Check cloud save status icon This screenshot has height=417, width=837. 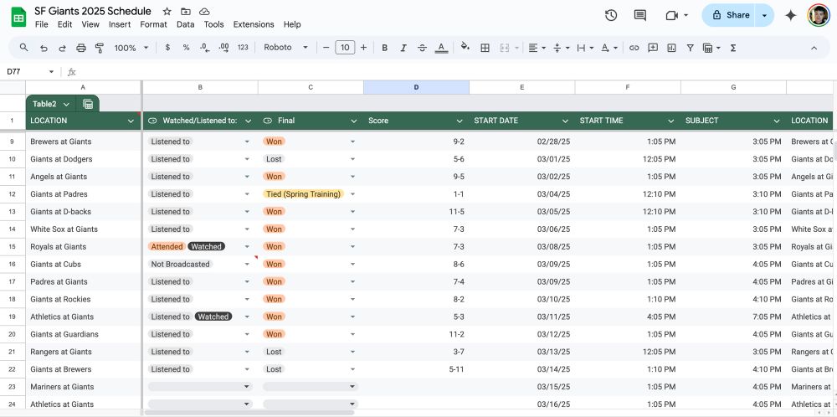click(204, 11)
